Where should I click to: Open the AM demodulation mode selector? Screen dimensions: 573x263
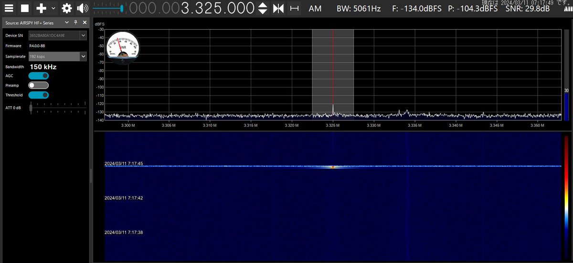tap(315, 8)
